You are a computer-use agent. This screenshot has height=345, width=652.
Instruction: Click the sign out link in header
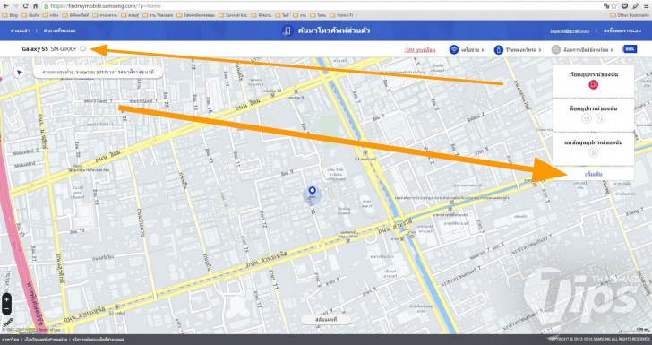(622, 30)
